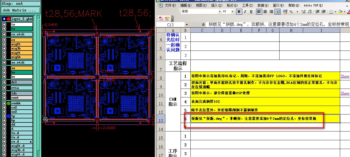This screenshot has width=350, height=157.
Task: Toggle checkbox for the sig2t layer
Action: pyautogui.click(x=4, y=44)
